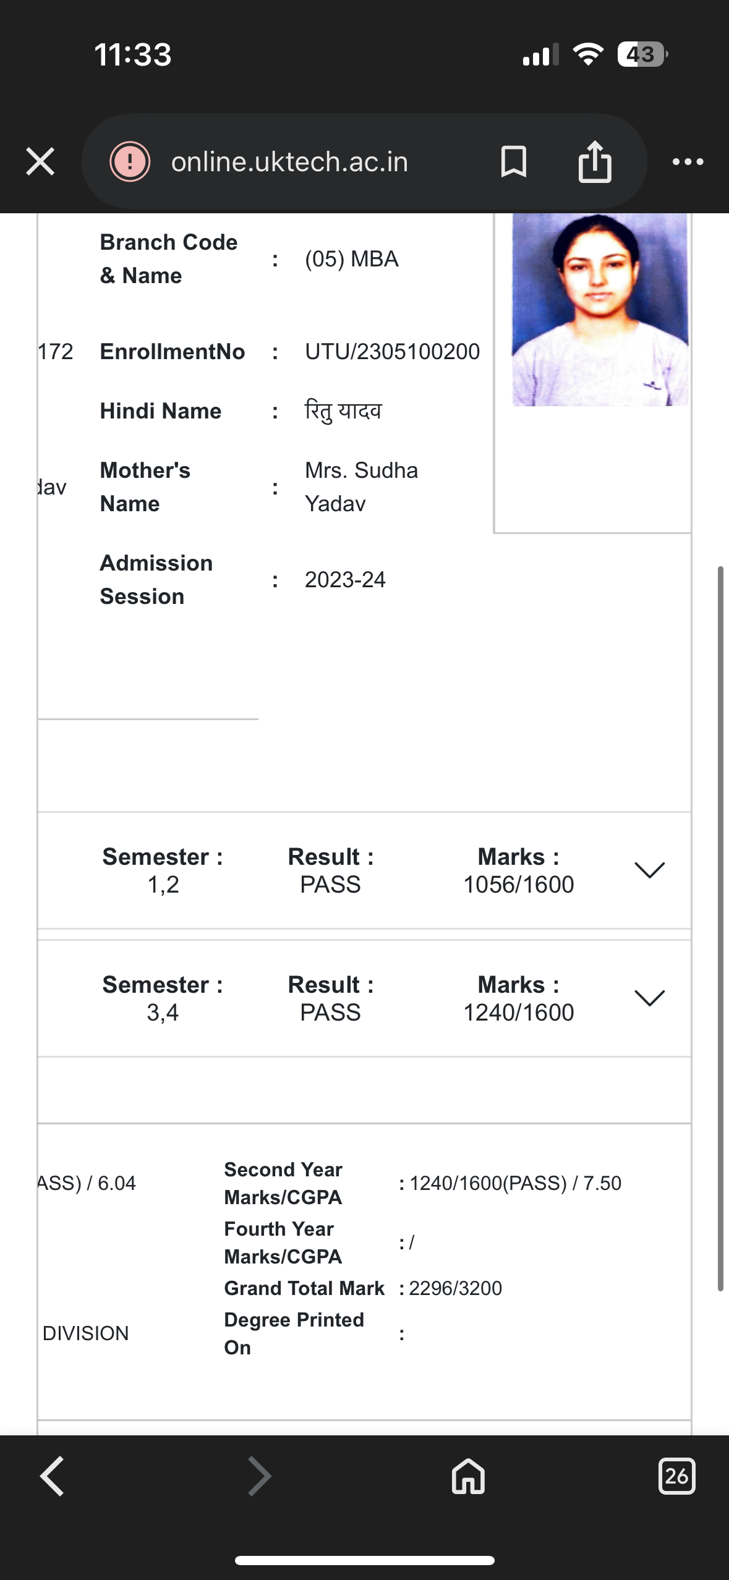Tap the Grand Total Mark value 2296/3200
The image size is (729, 1580).
click(455, 1288)
